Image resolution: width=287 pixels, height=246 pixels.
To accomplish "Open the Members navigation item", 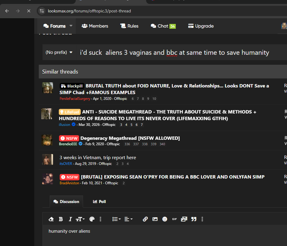I will [95, 26].
